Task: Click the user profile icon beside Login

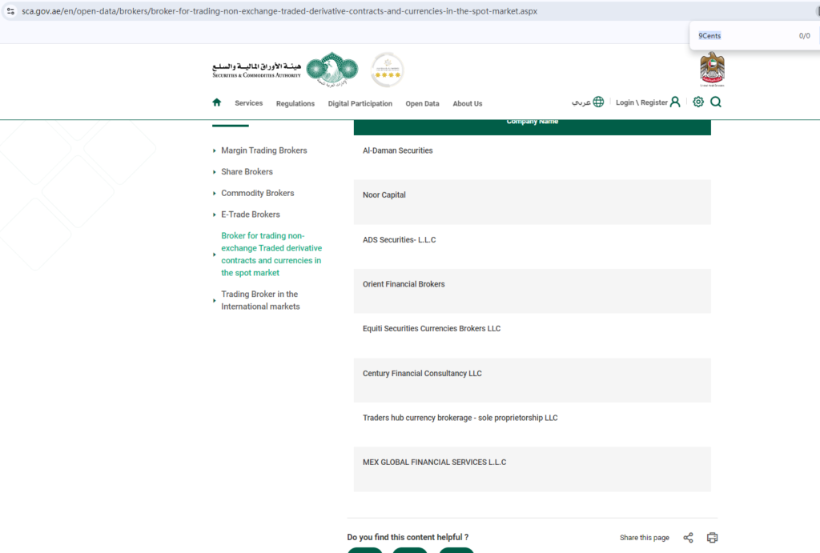Action: (675, 102)
